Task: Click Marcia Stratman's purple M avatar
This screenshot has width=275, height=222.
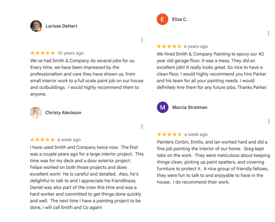Action: (162, 107)
